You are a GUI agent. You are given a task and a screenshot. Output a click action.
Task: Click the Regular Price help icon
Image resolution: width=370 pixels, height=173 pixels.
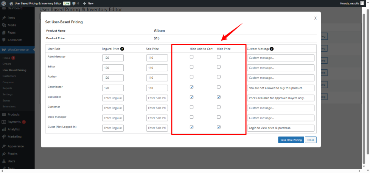122,49
